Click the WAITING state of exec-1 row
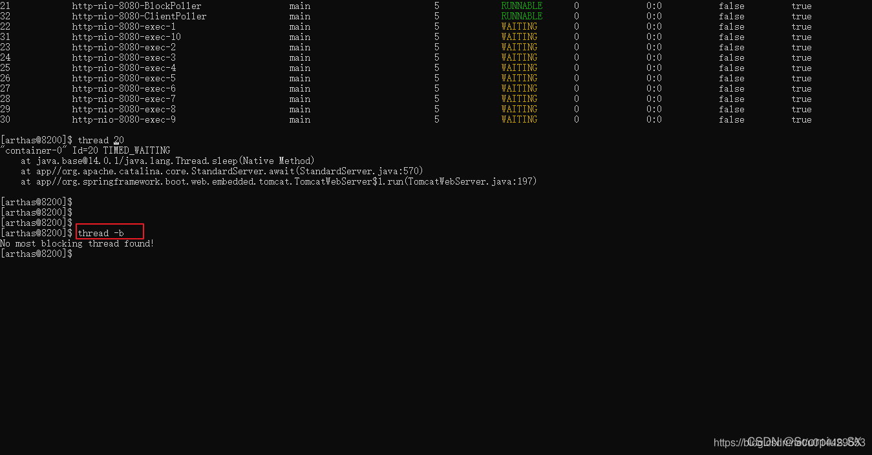This screenshot has height=455, width=872. coord(519,26)
